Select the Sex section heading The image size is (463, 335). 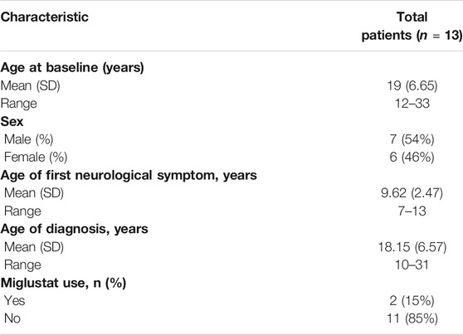12,121
